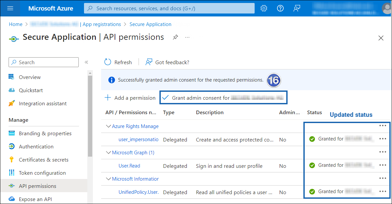Image resolution: width=392 pixels, height=204 pixels.
Task: Open the account avatar menu
Action: (386, 8)
